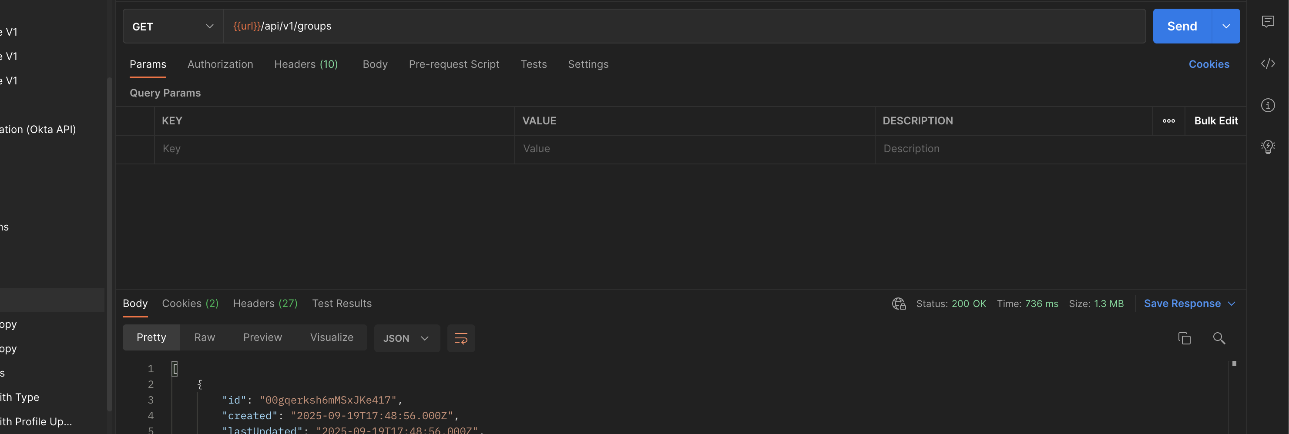Open the JSON format dropdown
The width and height of the screenshot is (1289, 434).
[x=406, y=338]
